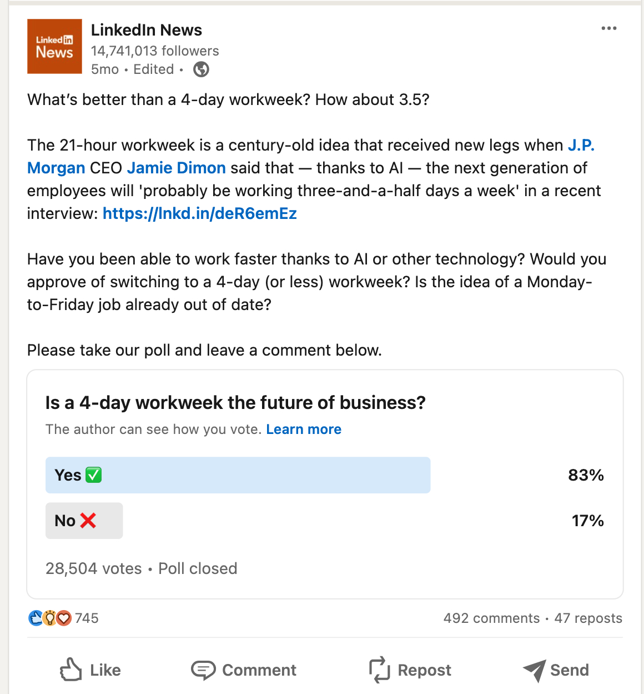Open the LinkedIn News profile picture

(x=54, y=46)
